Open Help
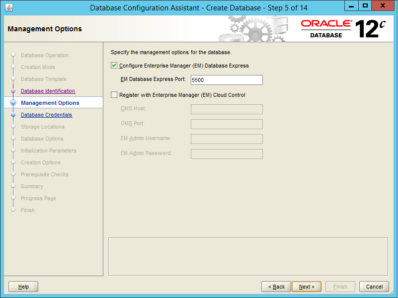The width and height of the screenshot is (398, 298). point(23,287)
